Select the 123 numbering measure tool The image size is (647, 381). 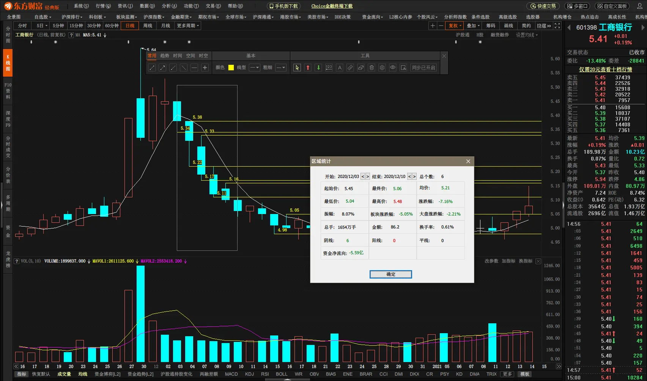coord(329,68)
